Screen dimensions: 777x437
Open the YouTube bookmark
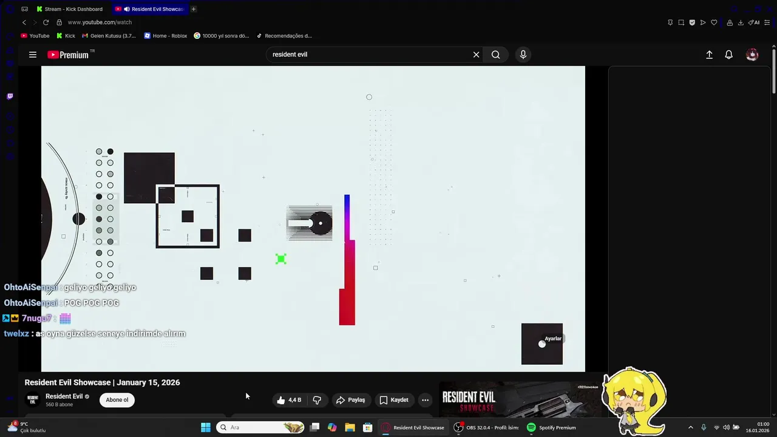(x=35, y=36)
